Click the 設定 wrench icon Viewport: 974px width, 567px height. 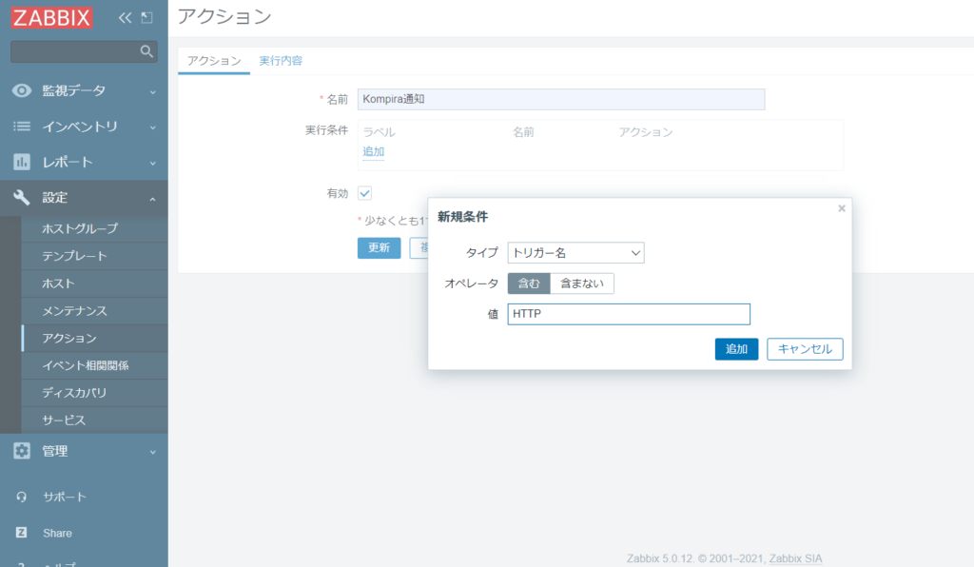pos(21,199)
